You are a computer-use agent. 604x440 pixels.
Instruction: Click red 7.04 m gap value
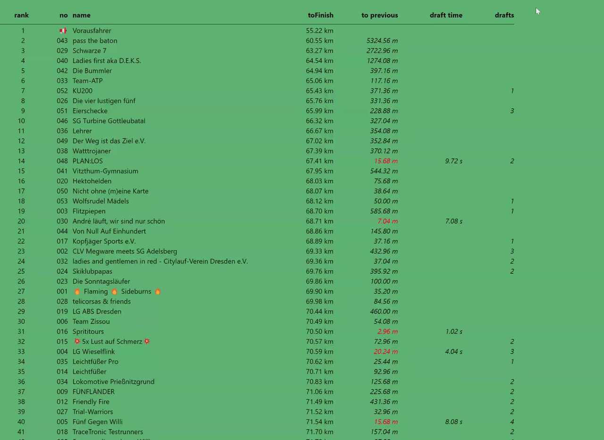click(x=387, y=221)
